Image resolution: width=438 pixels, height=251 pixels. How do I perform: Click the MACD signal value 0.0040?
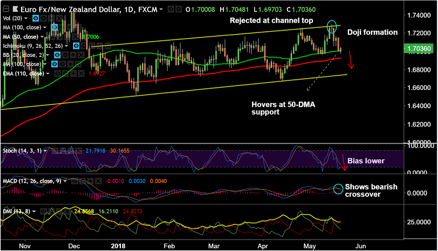(159, 181)
